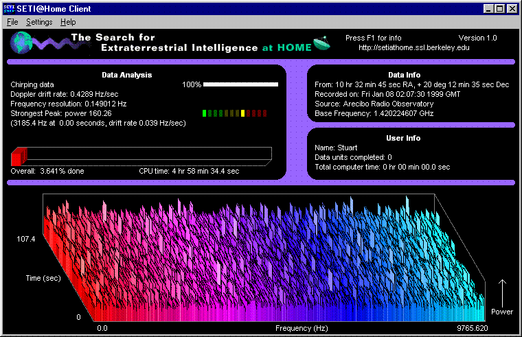Click 'Frequency resolution: 0.149012 Hz'
The image size is (522, 337).
(x=68, y=104)
